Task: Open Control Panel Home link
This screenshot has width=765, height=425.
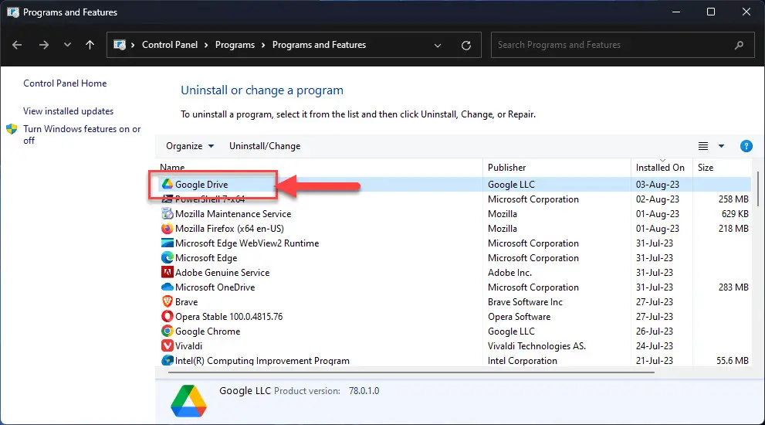Action: tap(65, 83)
